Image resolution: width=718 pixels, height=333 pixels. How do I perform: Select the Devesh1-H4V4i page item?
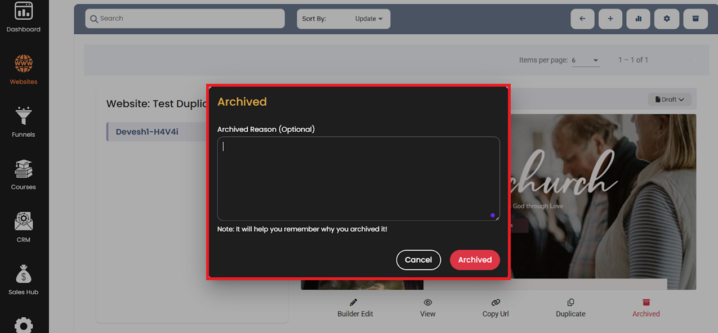coord(148,132)
